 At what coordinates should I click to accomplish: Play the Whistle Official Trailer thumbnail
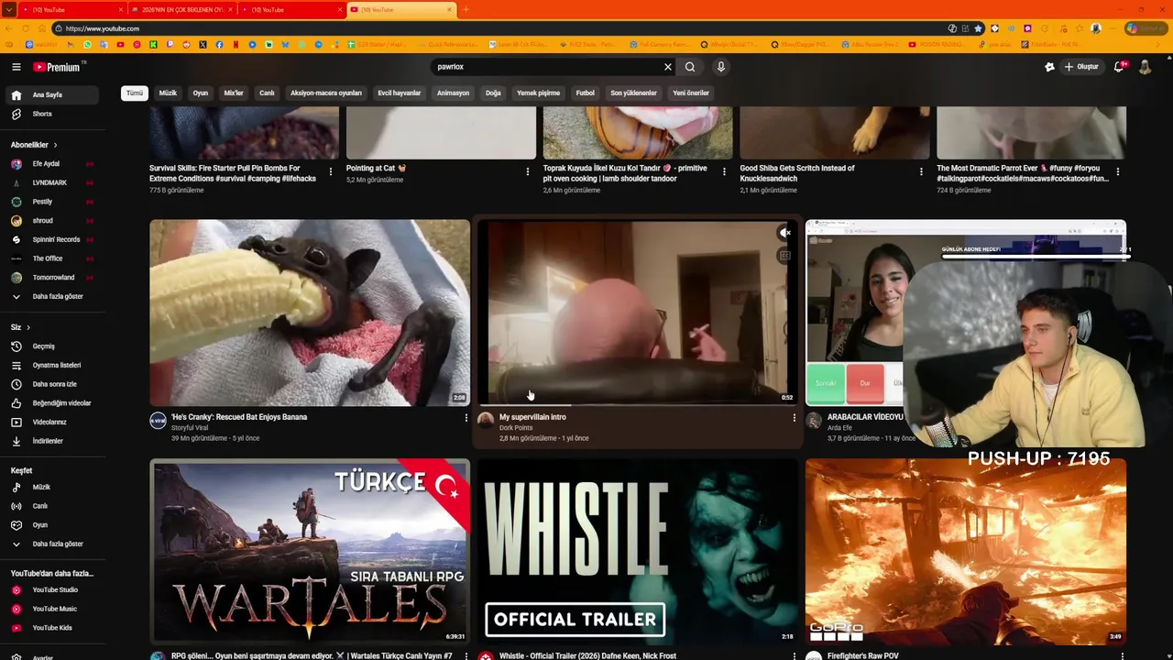637,551
